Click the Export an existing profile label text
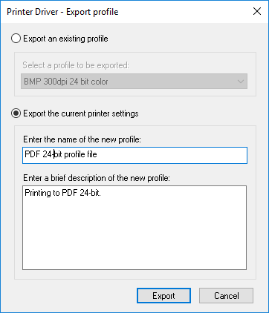The image size is (269, 313). (x=65, y=39)
